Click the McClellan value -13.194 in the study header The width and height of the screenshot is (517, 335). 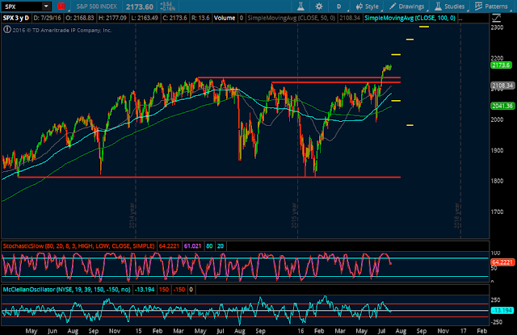pyautogui.click(x=144, y=290)
